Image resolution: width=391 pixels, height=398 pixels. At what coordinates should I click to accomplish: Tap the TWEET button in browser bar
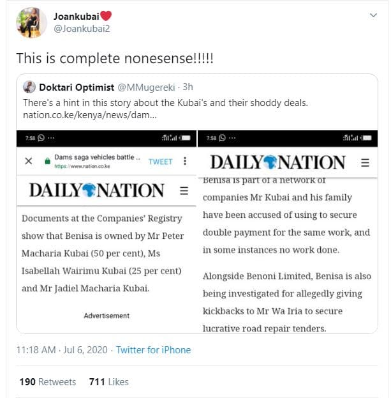click(x=161, y=162)
